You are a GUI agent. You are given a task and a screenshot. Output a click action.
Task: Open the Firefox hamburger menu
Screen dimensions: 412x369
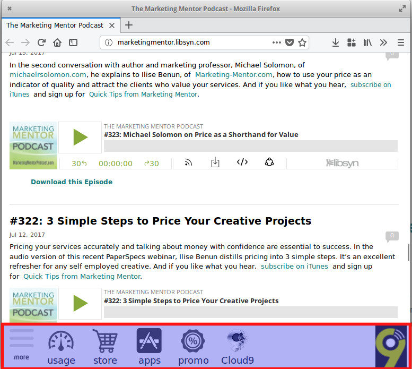(401, 42)
